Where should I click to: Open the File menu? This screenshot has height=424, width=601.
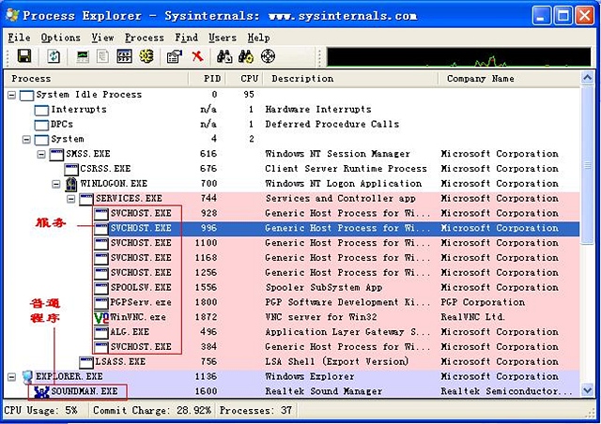(x=19, y=38)
